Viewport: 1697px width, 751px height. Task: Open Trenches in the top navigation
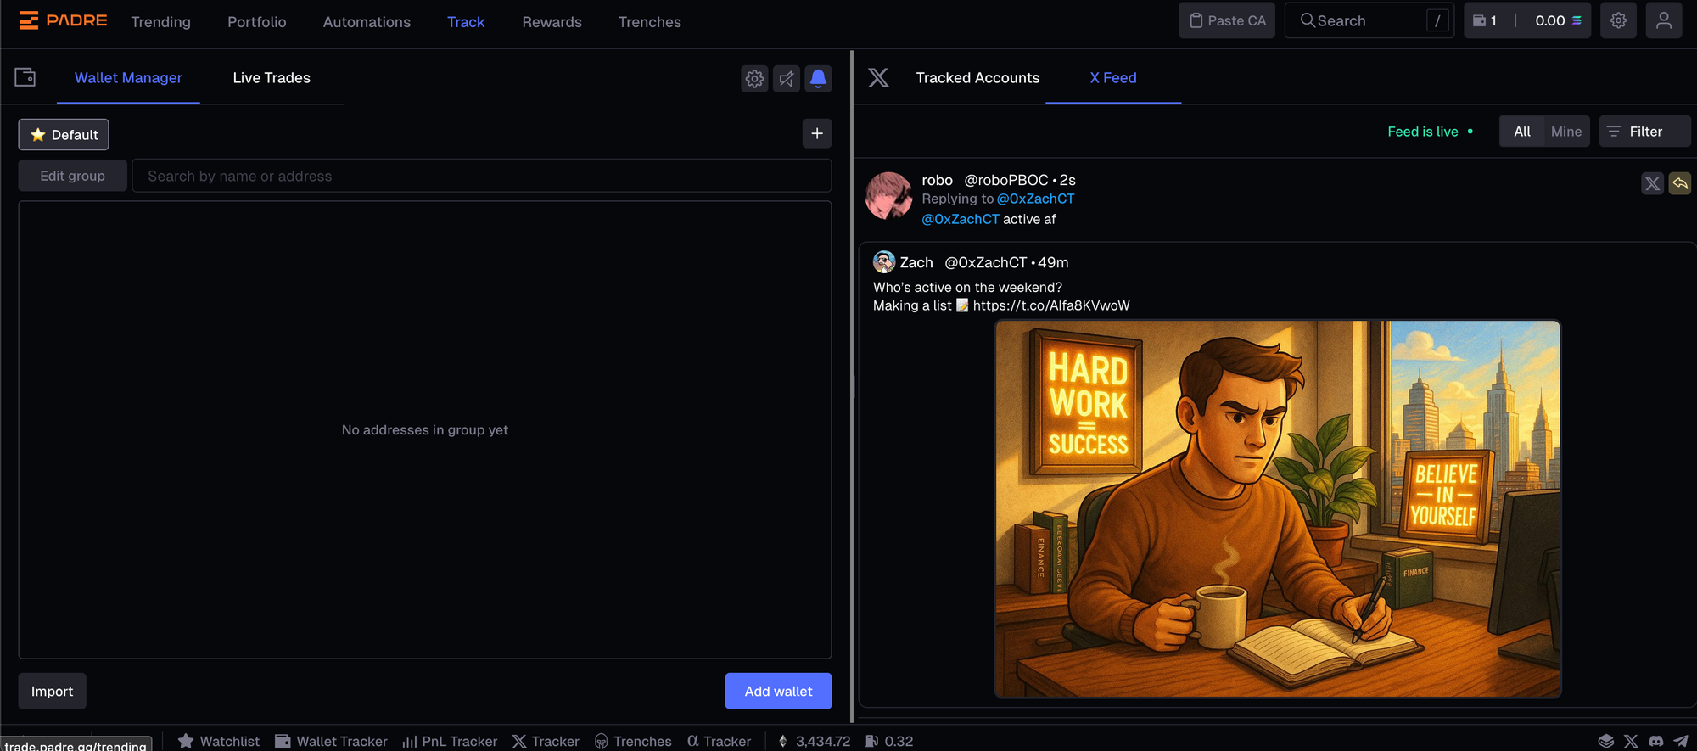pyautogui.click(x=649, y=22)
